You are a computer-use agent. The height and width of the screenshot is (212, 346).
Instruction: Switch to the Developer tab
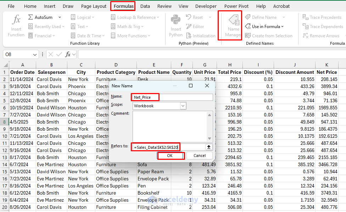tap(206, 6)
